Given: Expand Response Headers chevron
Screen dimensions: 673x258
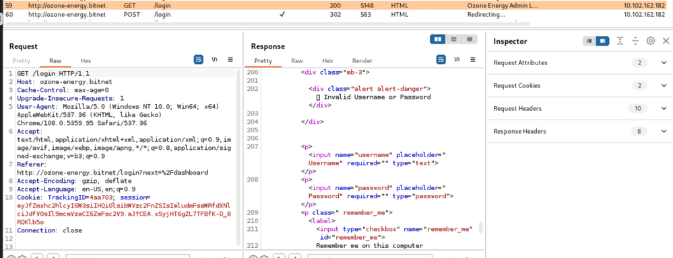Looking at the screenshot, I should (664, 132).
